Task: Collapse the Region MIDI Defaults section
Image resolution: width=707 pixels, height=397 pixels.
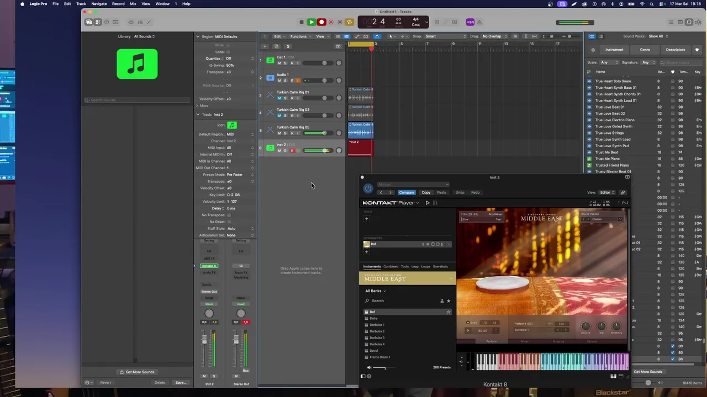Action: tap(198, 36)
